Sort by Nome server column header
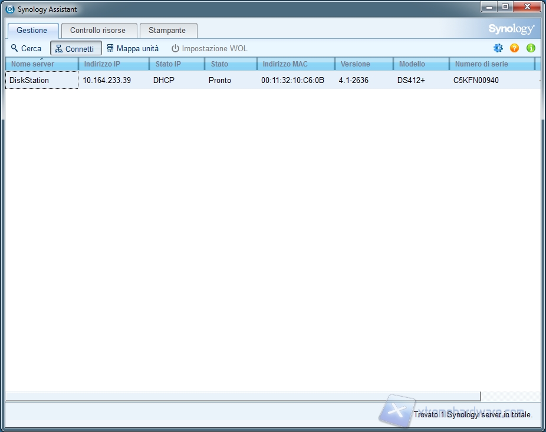 [x=41, y=64]
